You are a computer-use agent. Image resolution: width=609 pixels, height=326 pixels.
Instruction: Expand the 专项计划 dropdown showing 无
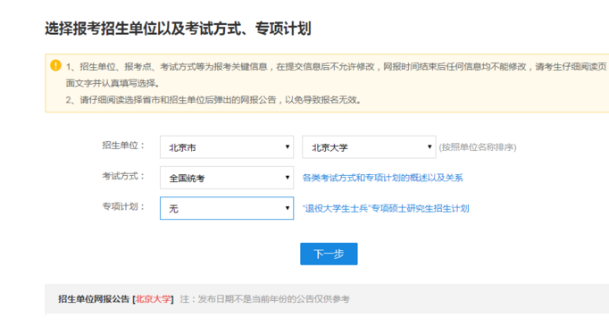point(227,208)
